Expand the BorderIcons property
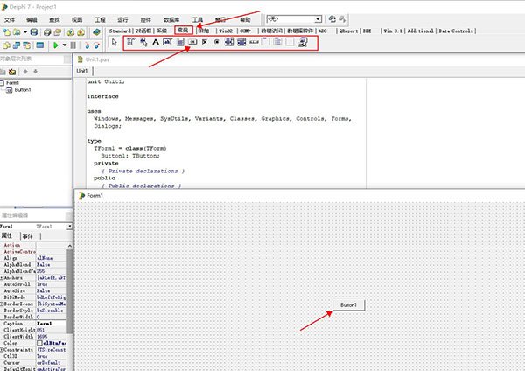Image resolution: width=525 pixels, height=371 pixels. (x=2, y=304)
